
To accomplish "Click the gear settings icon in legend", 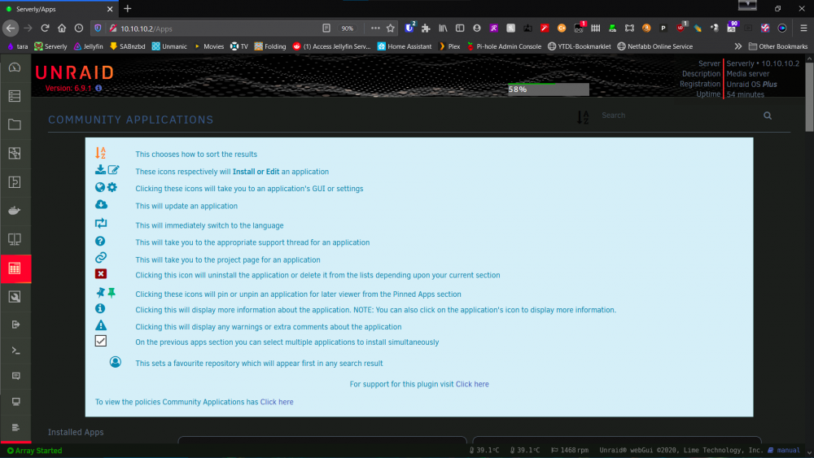I will pyautogui.click(x=112, y=187).
